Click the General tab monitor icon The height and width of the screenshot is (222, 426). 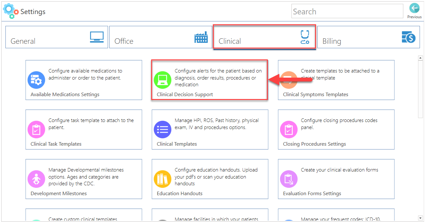point(97,37)
